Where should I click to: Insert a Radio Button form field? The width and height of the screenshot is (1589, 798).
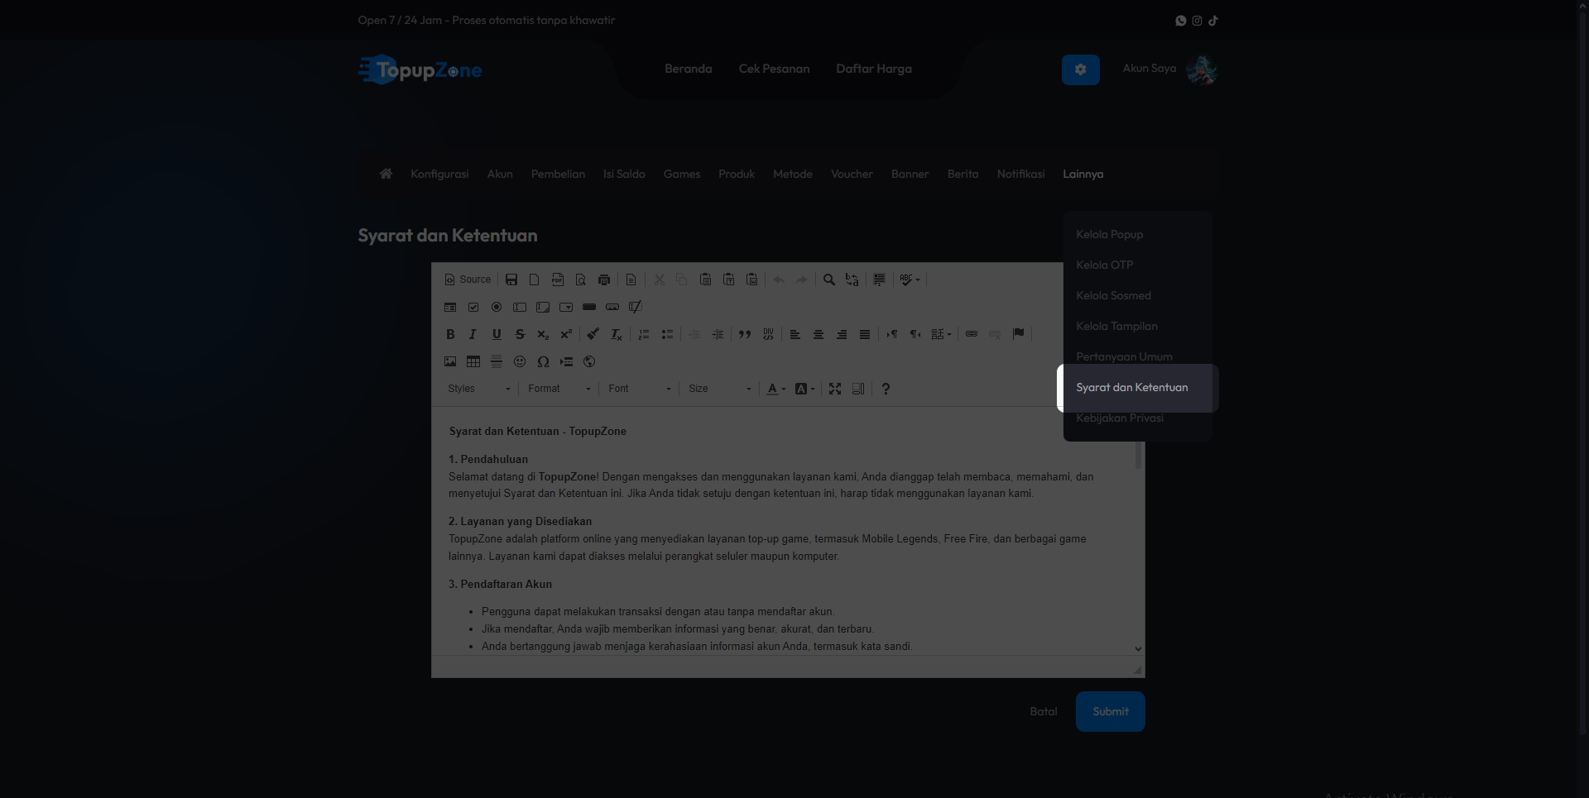[497, 307]
